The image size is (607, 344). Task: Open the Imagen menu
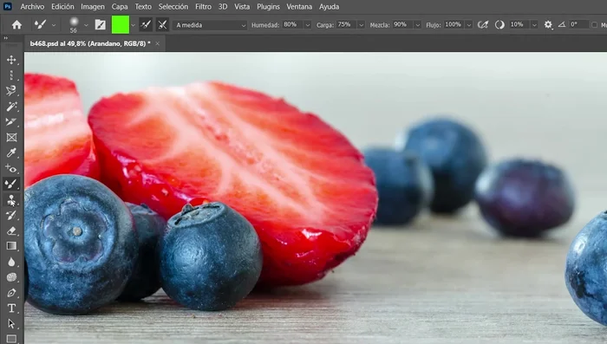click(x=93, y=7)
